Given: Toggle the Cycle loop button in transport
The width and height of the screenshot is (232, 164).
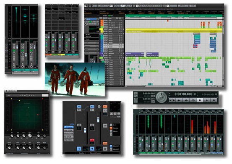Looking at the screenshot, I should pos(193,100).
